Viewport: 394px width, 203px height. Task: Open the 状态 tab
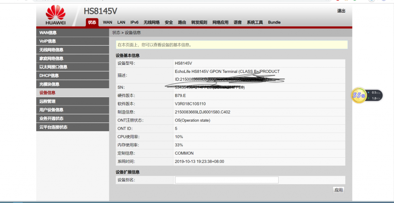(92, 22)
